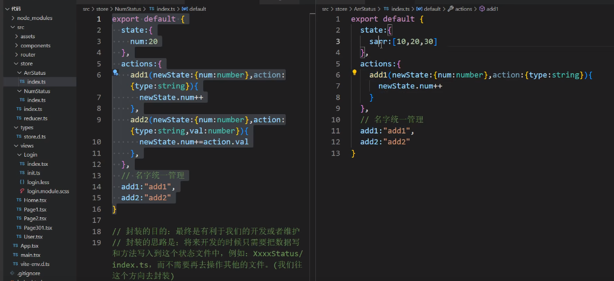Image resolution: width=614 pixels, height=281 pixels.
Task: Click TS icon in NumStatus breadcrumb path
Action: pos(151,9)
